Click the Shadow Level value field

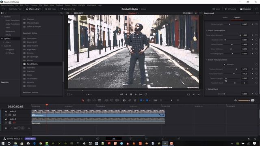[x=245, y=40]
